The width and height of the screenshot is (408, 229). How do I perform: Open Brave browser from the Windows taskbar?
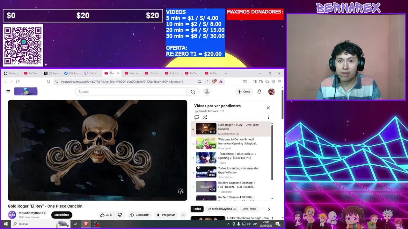click(86, 224)
